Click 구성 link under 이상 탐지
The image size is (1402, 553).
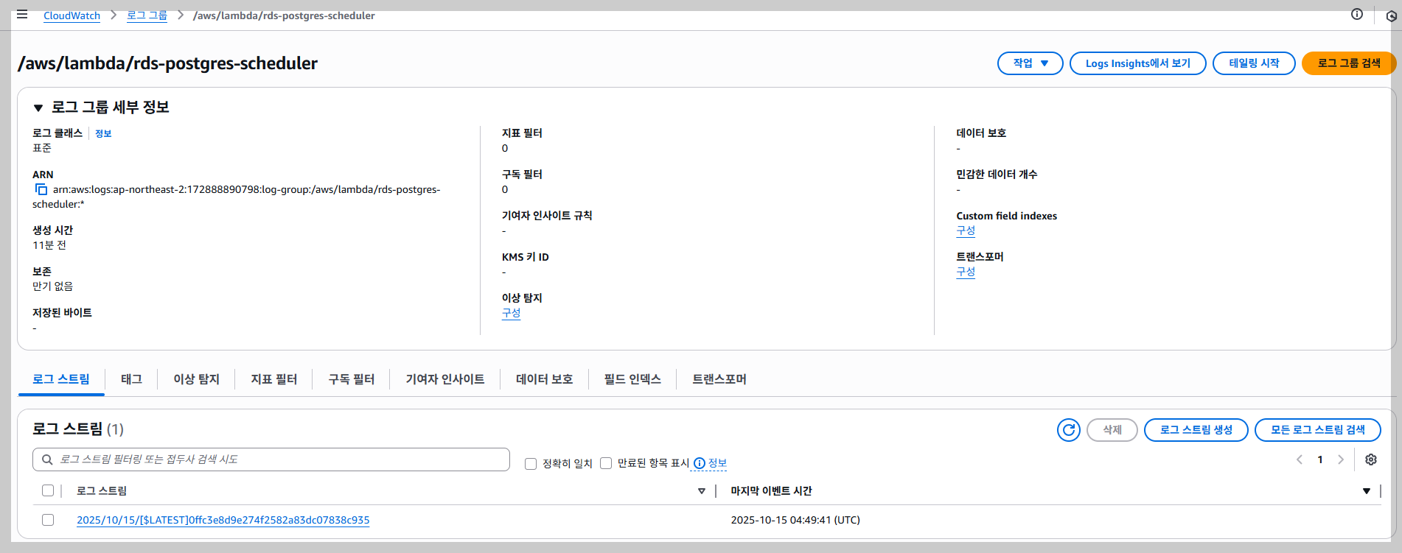tap(511, 313)
